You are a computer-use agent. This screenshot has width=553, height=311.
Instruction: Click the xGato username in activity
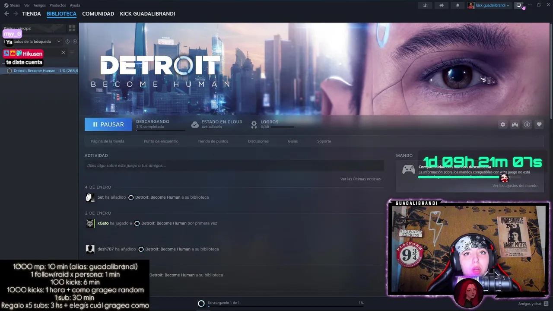103,223
